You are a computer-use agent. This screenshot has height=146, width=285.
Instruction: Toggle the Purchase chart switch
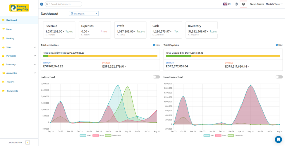pos(279,77)
